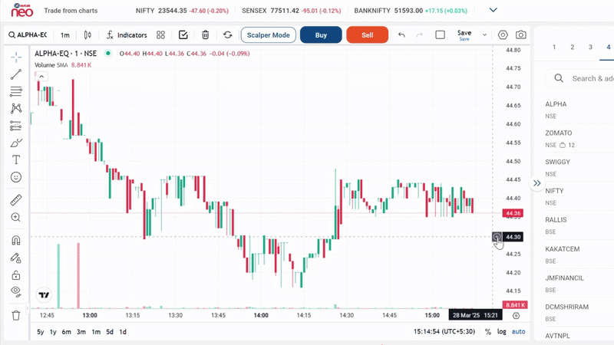Image resolution: width=614 pixels, height=345 pixels.
Task: Expand the market indices dropdown chevron
Action: coord(494,10)
